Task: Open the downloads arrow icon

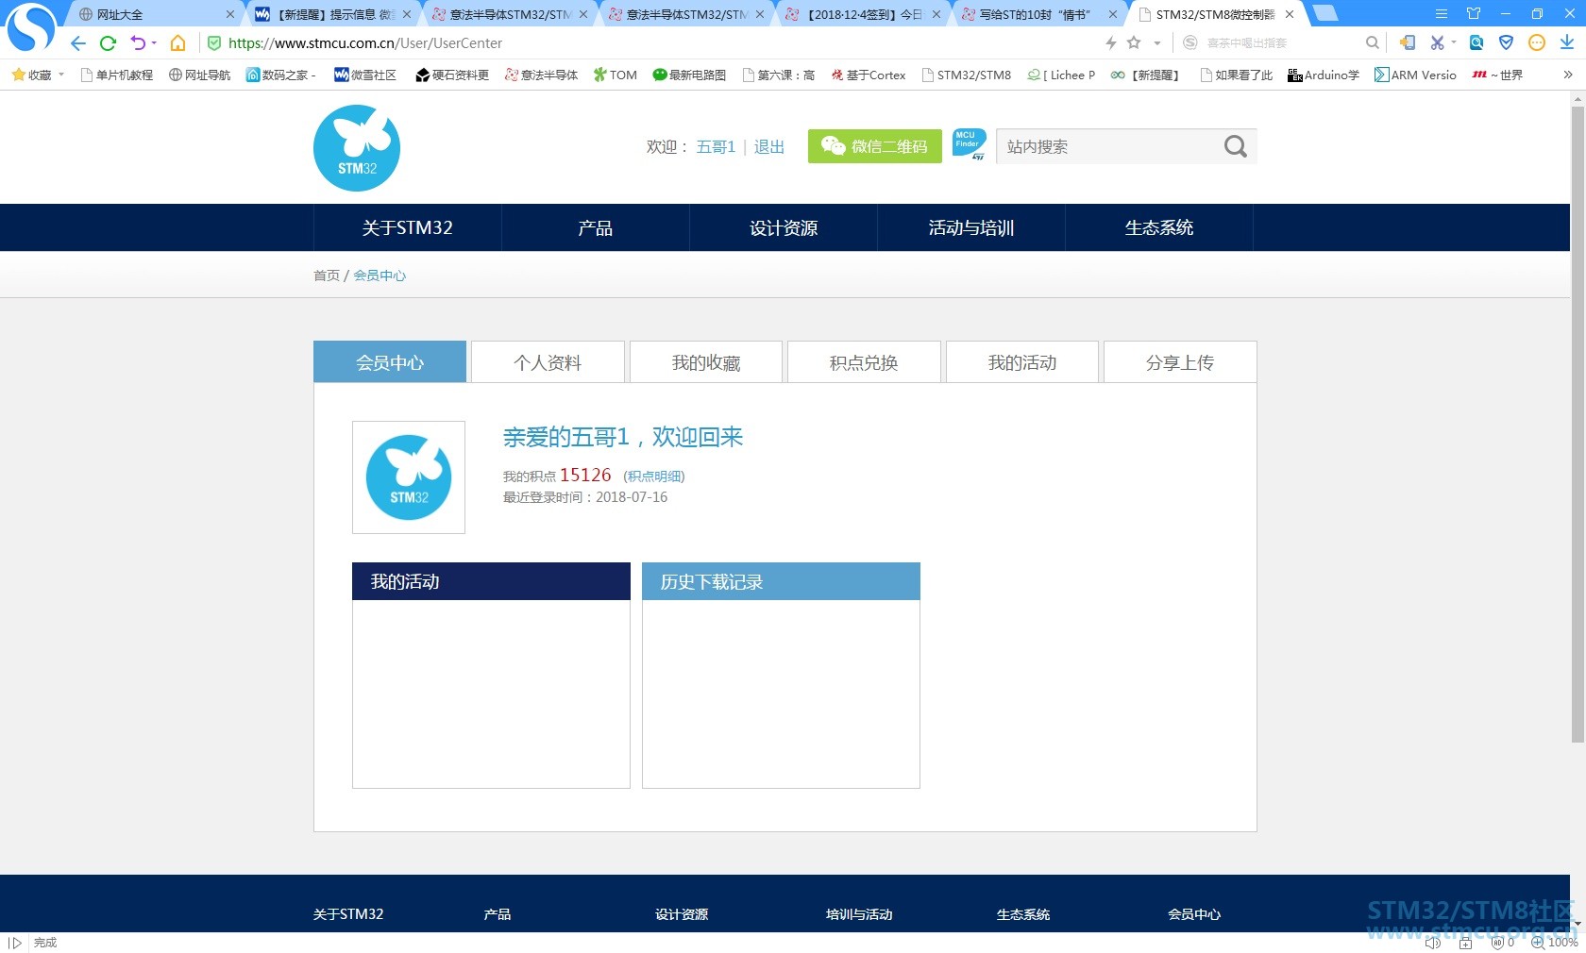Action: click(x=1567, y=42)
